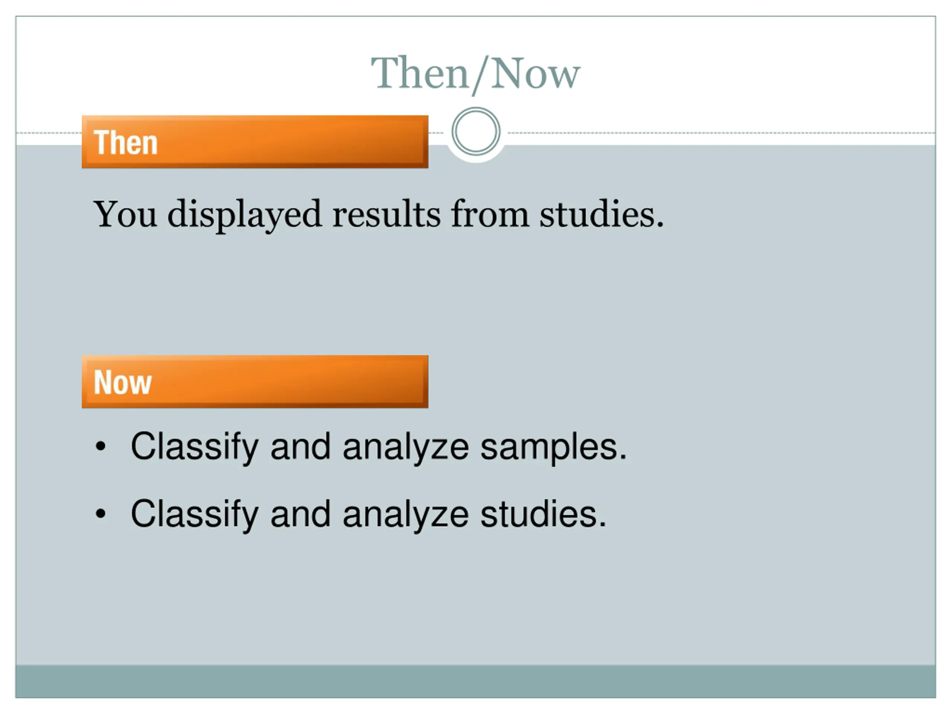Click the word 'displayed' in the Then sentence

click(244, 215)
